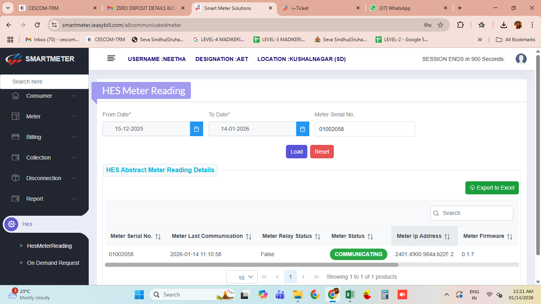Image resolution: width=541 pixels, height=304 pixels.
Task: Click the Disconnection box icon in sidebar
Action: 15,178
